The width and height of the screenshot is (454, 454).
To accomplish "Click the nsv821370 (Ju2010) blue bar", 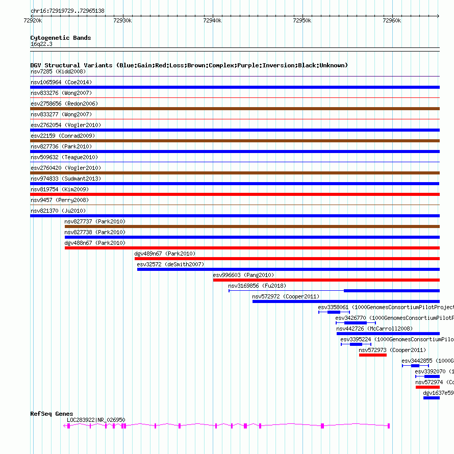I will [235, 216].
